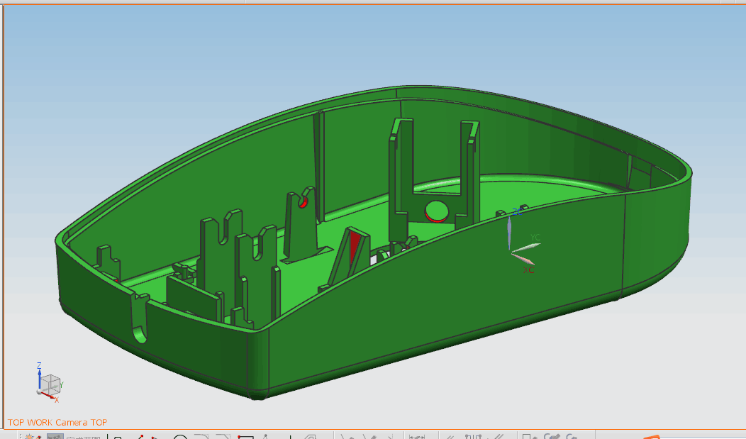Pick the U-shaped notch on the front wall
The height and width of the screenshot is (439, 746).
pyautogui.click(x=140, y=320)
